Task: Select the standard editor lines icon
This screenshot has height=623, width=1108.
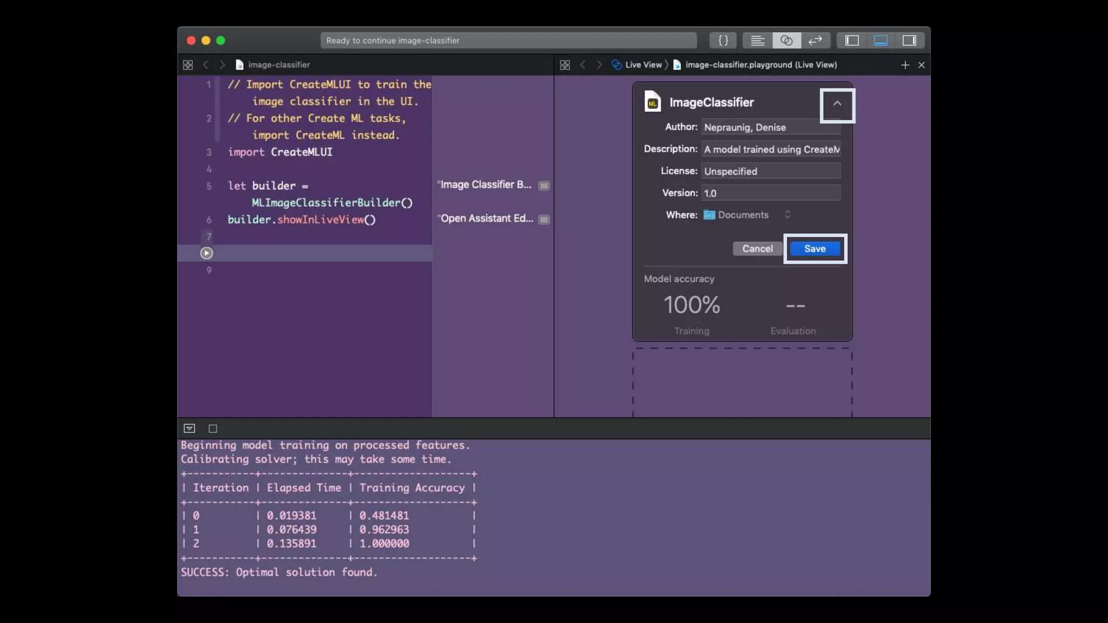Action: click(x=757, y=41)
